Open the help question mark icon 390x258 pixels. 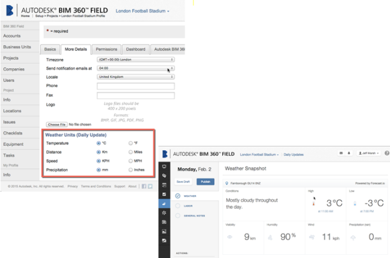pos(387,153)
